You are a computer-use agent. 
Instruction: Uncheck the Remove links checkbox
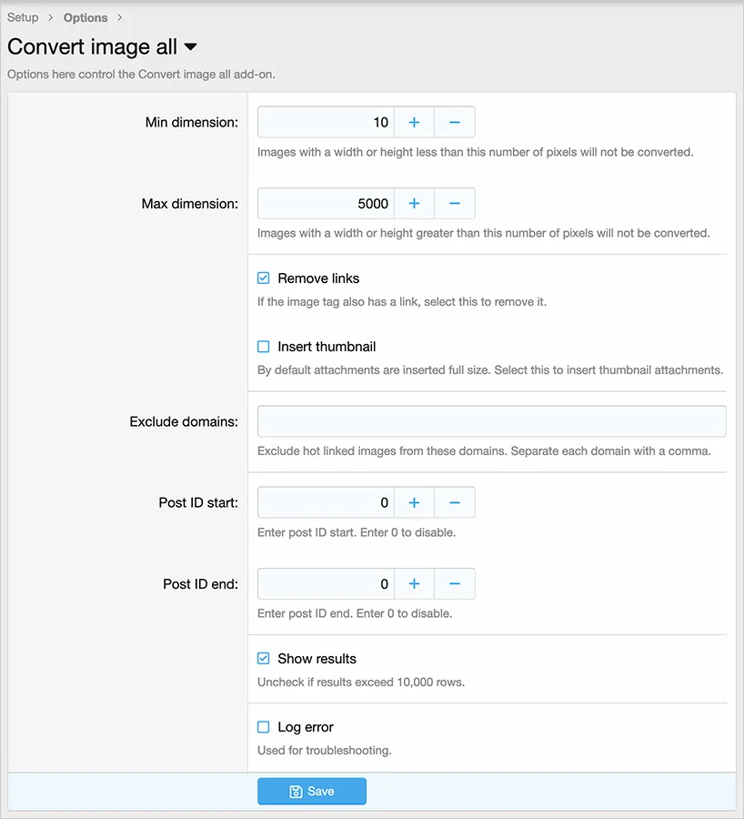tap(264, 278)
